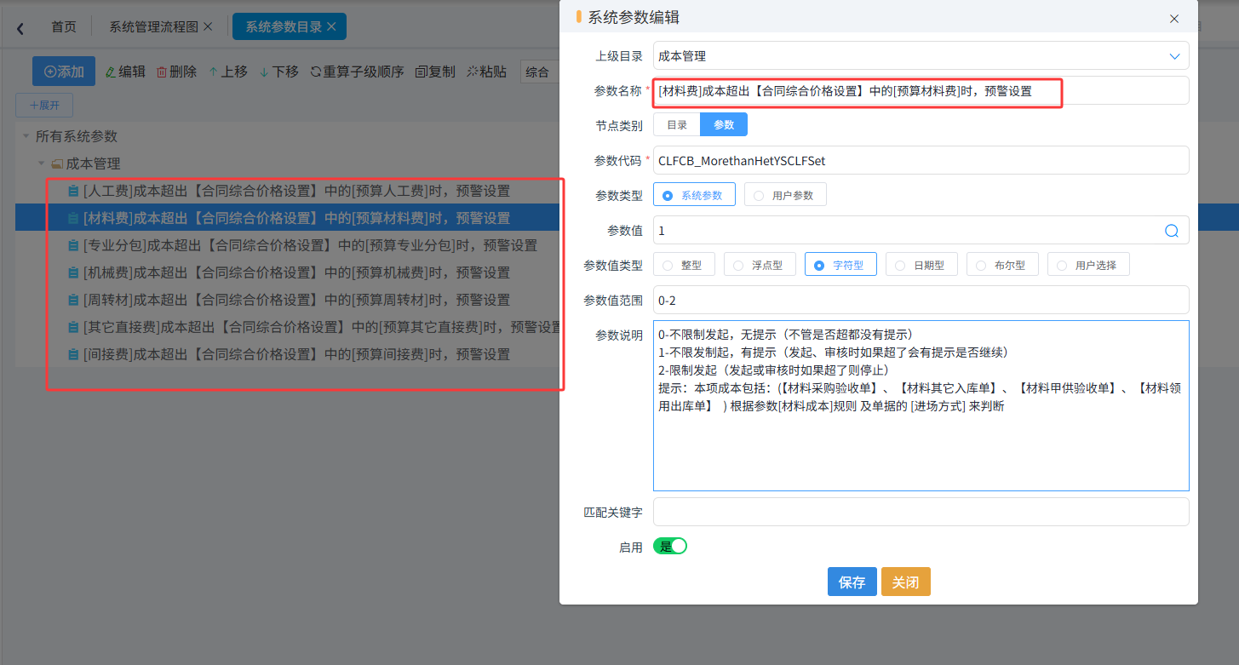Switch to the 首页 tab
This screenshot has width=1239, height=665.
pyautogui.click(x=64, y=27)
